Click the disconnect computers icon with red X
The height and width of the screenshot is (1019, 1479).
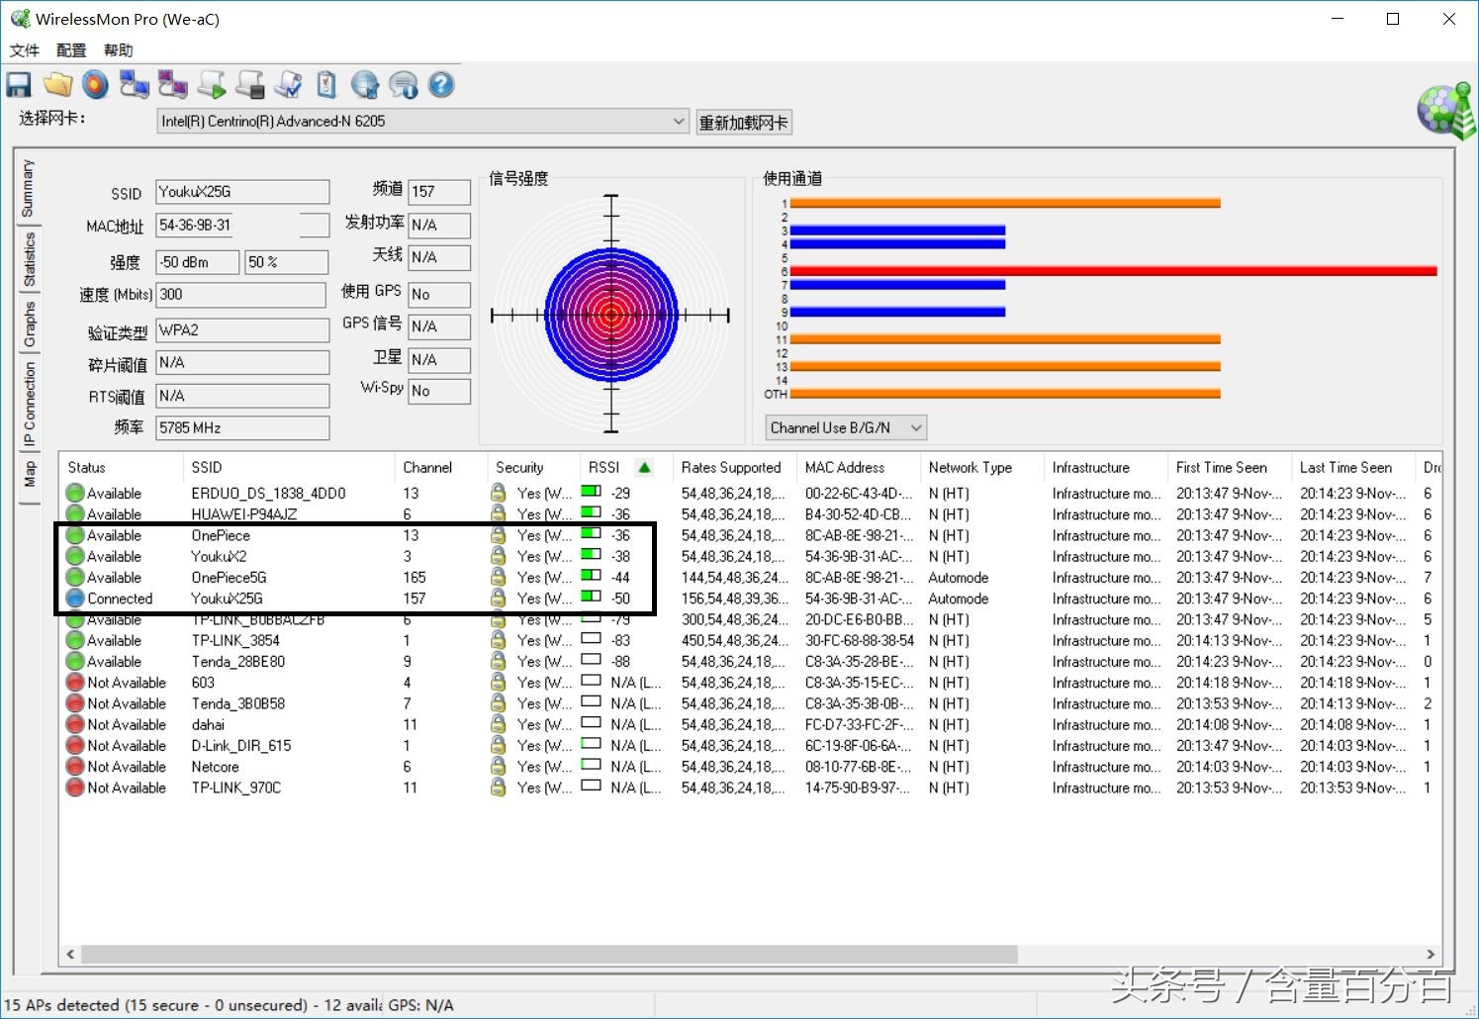coord(172,85)
